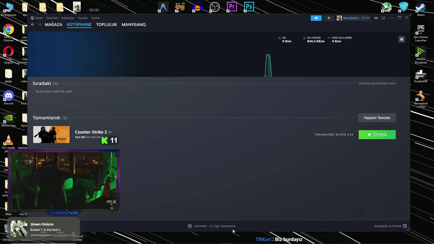434x244 pixels.
Task: Click the $7.04 wallet balance
Action: coord(365,18)
